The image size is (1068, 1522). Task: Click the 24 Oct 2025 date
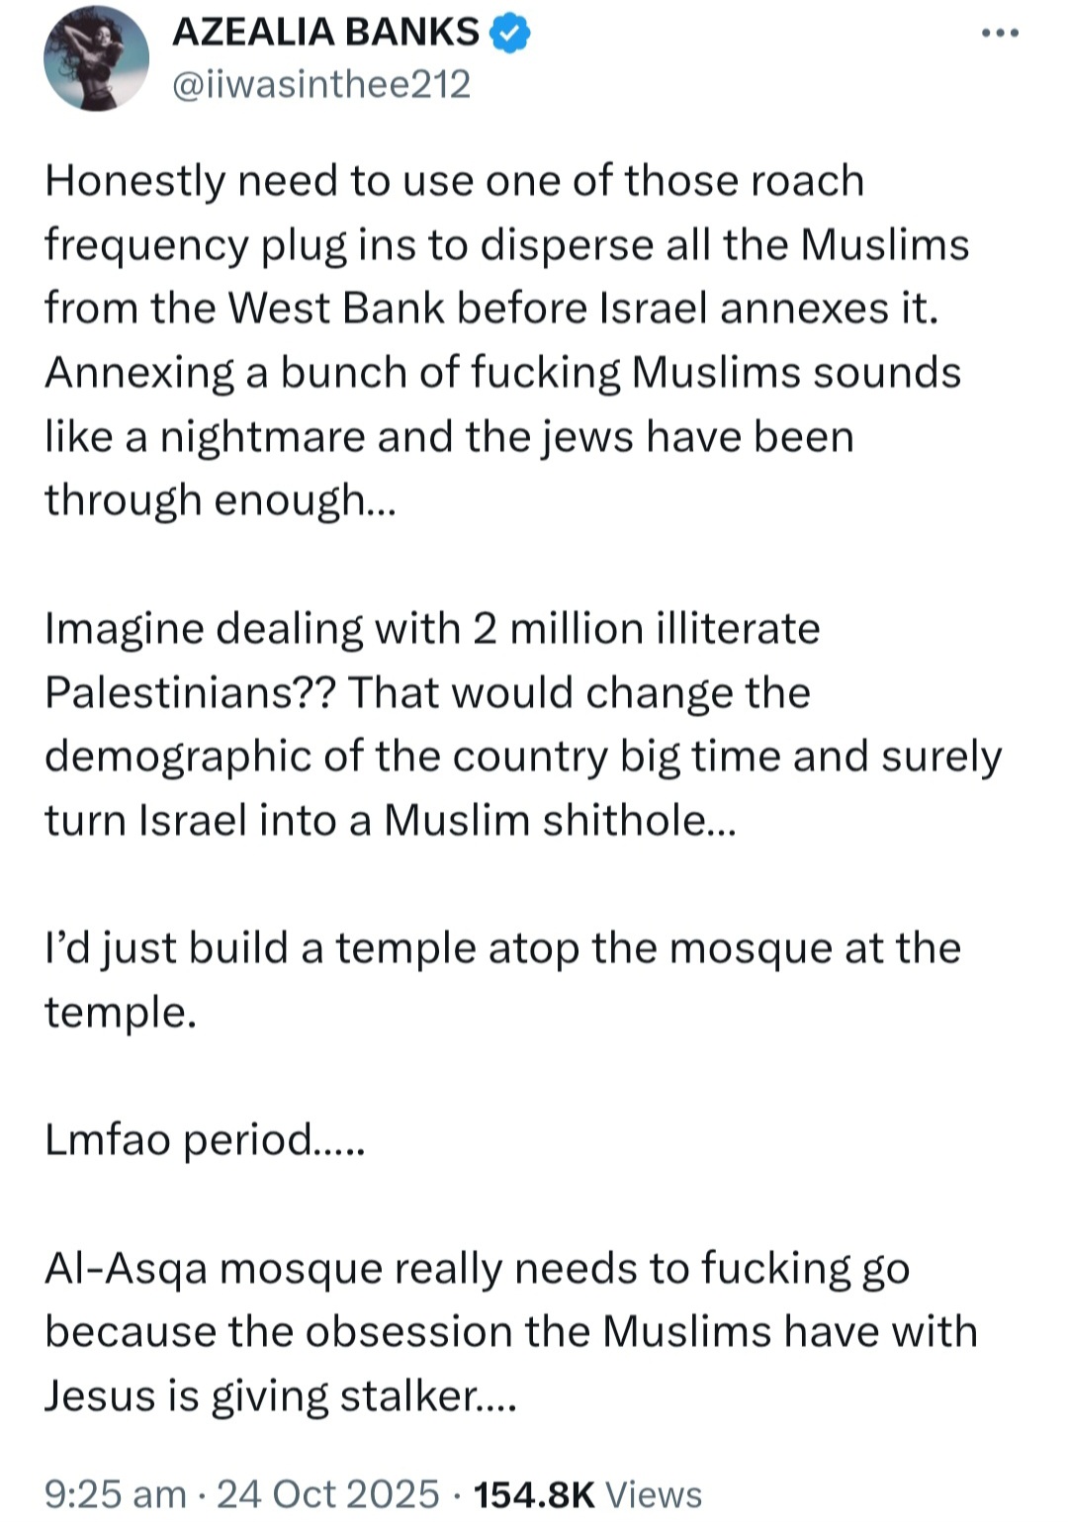point(328,1493)
